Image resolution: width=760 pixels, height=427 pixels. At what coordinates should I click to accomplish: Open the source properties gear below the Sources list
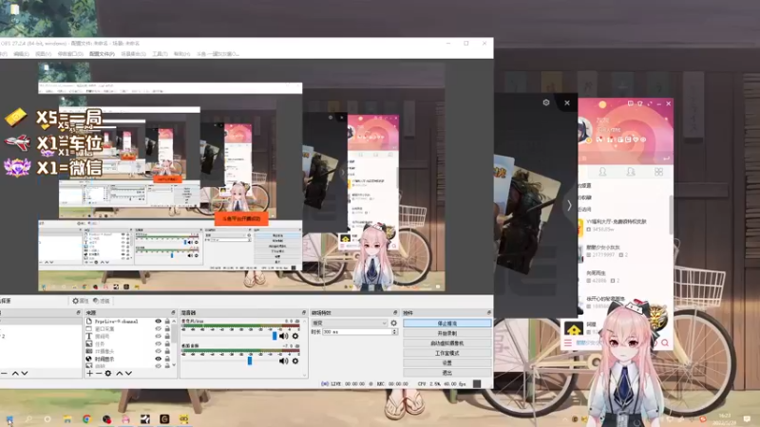click(x=108, y=373)
